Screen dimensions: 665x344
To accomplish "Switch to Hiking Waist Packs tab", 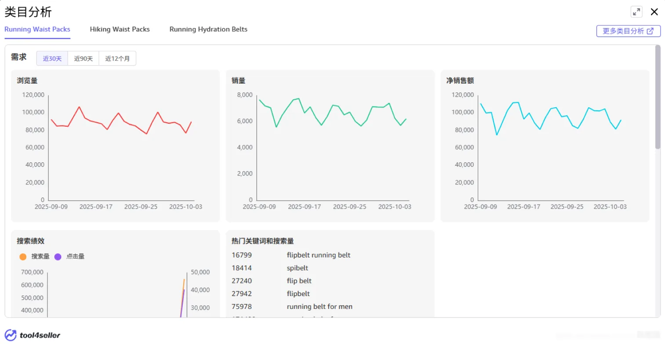I will [x=120, y=29].
